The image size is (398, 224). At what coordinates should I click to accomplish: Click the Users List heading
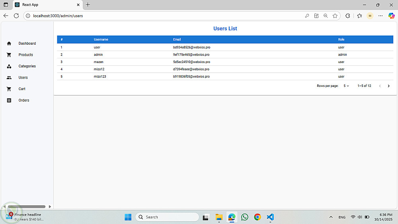pos(225,28)
